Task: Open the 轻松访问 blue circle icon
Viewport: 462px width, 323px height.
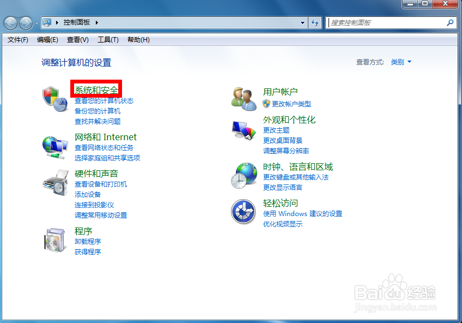Action: click(x=244, y=212)
